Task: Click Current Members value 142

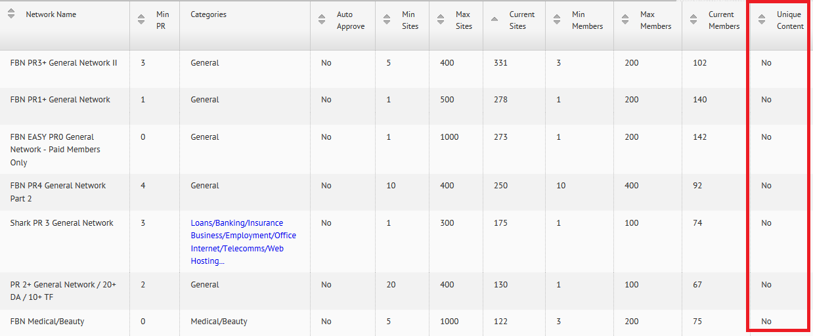Action: point(700,137)
